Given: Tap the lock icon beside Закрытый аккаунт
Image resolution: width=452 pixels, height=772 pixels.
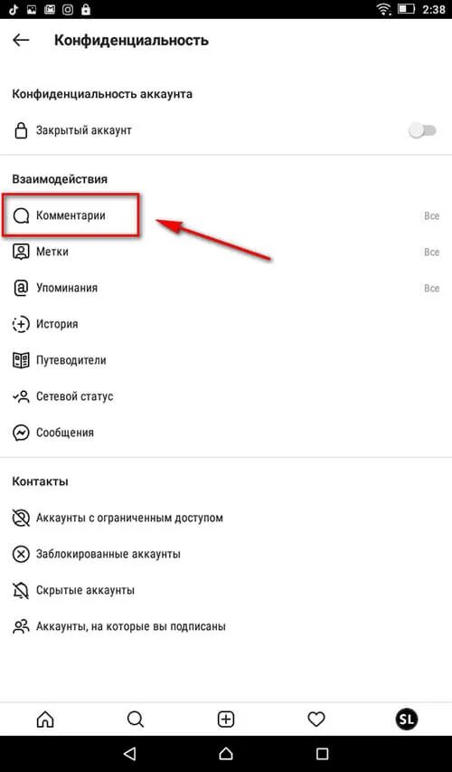Looking at the screenshot, I should (x=21, y=130).
